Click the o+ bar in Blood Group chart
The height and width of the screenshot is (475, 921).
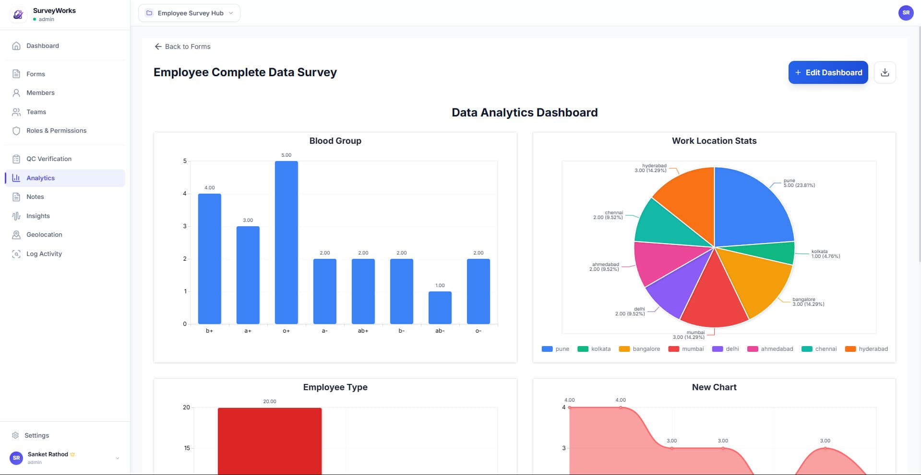[287, 243]
